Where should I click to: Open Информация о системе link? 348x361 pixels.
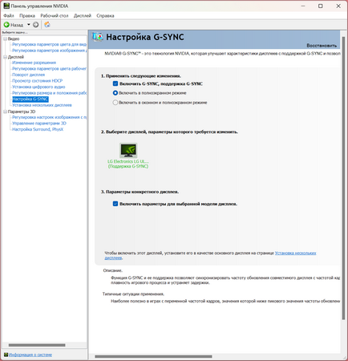click(x=30, y=355)
